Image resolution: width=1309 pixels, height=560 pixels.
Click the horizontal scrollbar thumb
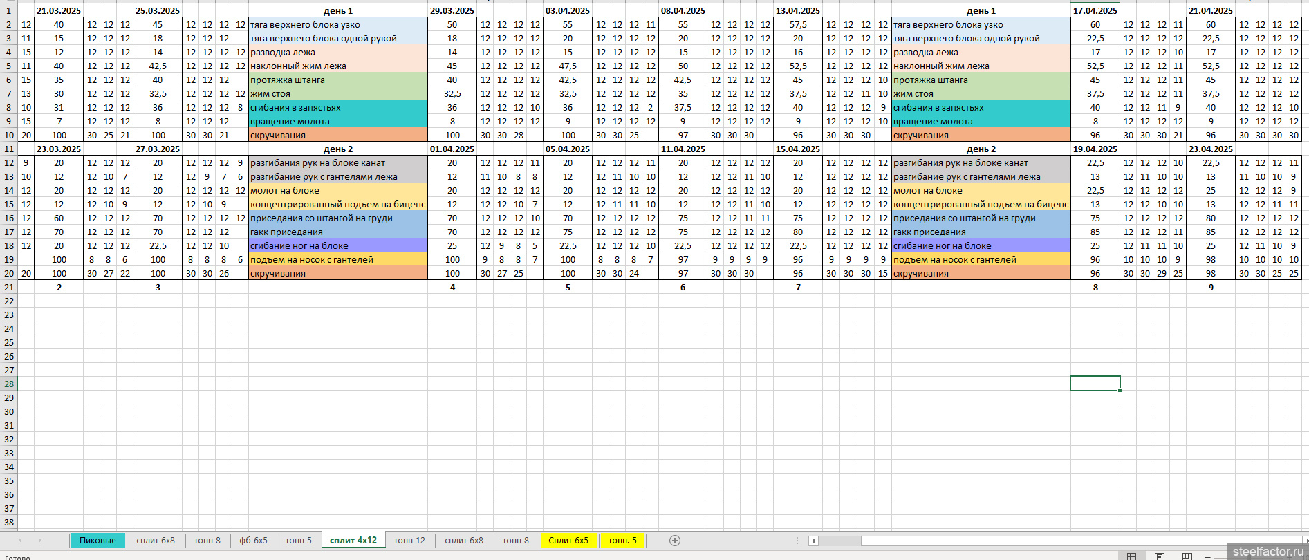click(x=840, y=541)
